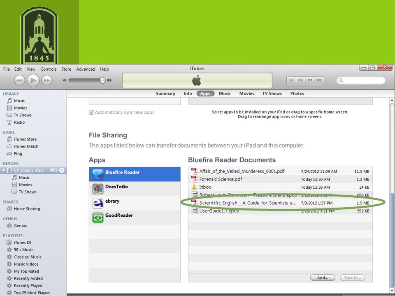Click the Previous track rewind button
Screen dimensions: 395x296
pyautogui.click(x=19, y=81)
